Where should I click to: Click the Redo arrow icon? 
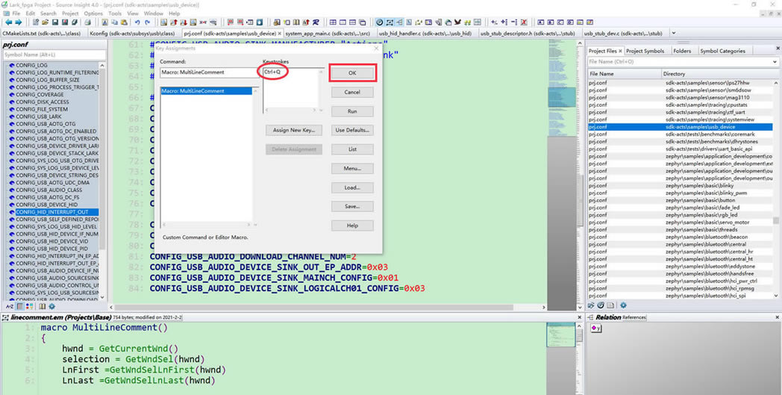(x=148, y=22)
